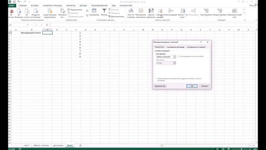The width and height of the screenshot is (266, 150).
Task: Open the 'Анализ что если' menu
Action: coord(183,13)
